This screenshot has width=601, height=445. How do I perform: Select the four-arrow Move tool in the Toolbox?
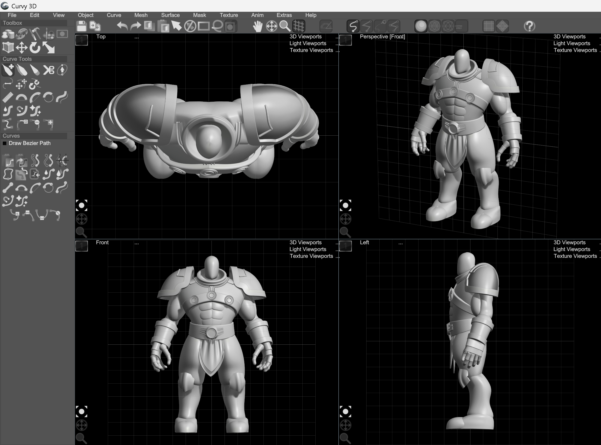[x=21, y=48]
